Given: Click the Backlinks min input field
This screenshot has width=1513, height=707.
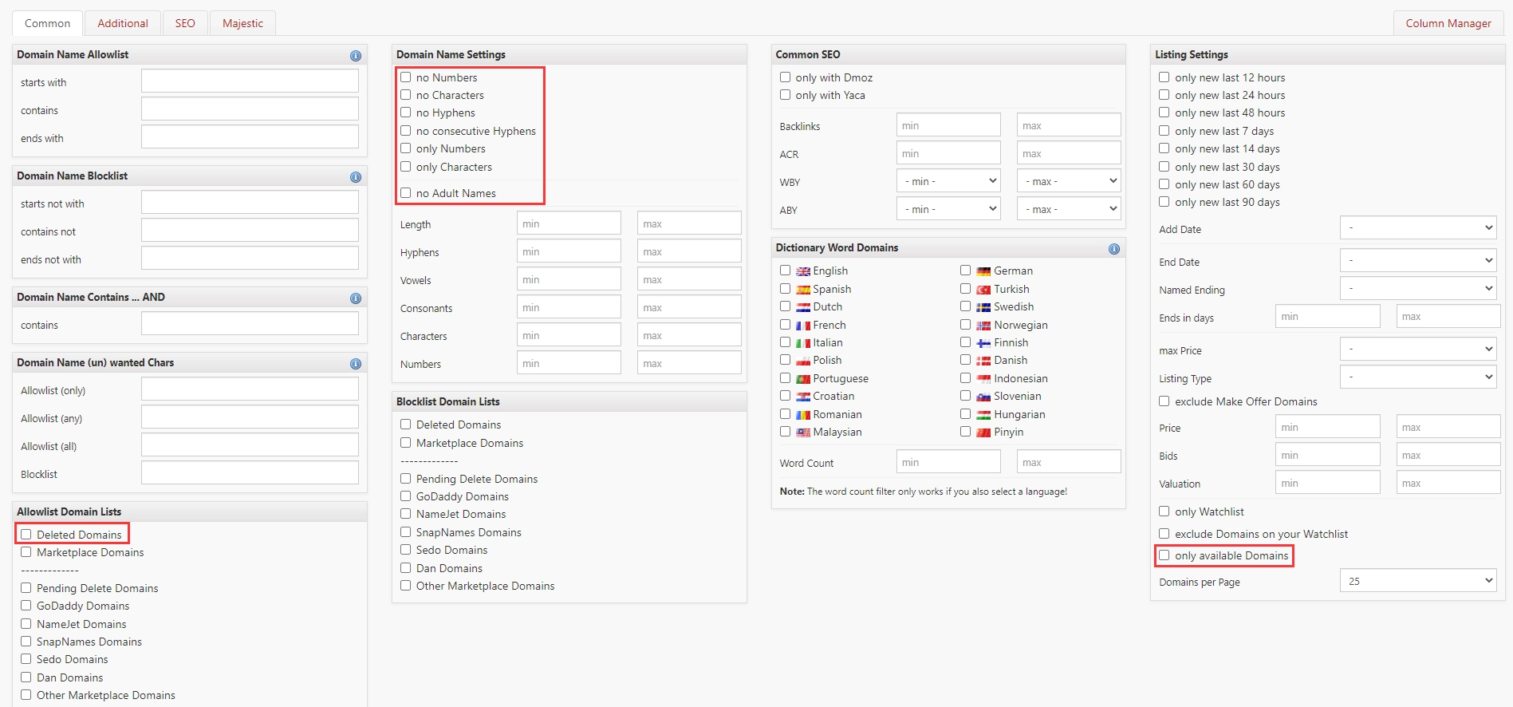Looking at the screenshot, I should click(x=948, y=125).
